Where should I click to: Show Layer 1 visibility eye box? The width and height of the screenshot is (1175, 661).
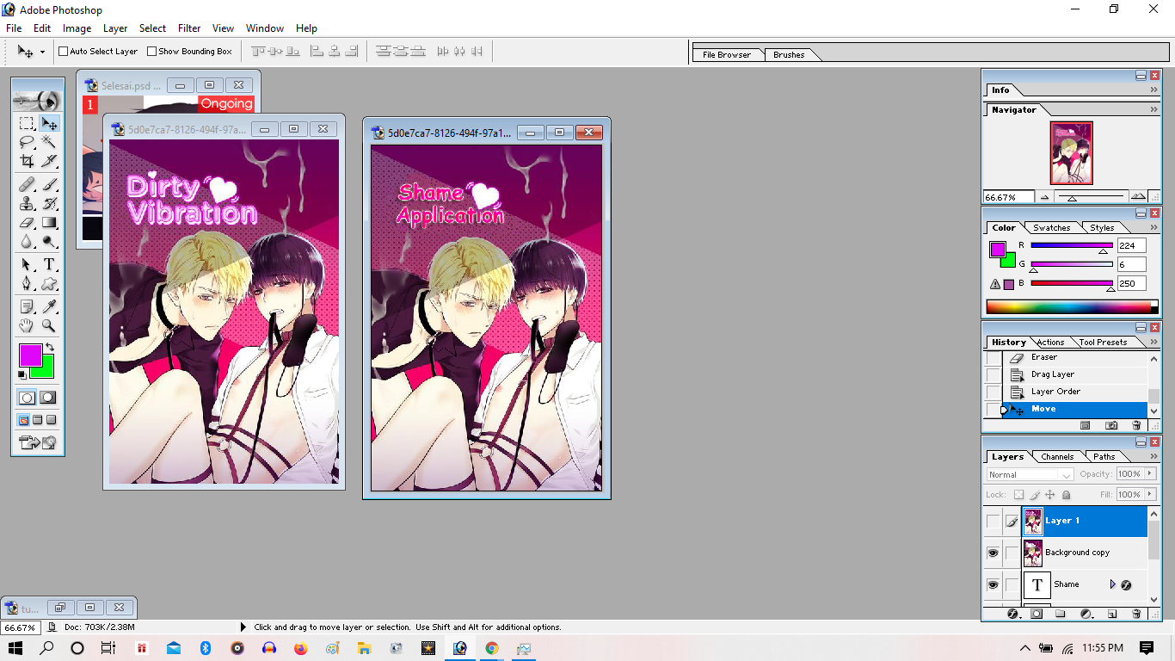pos(994,521)
